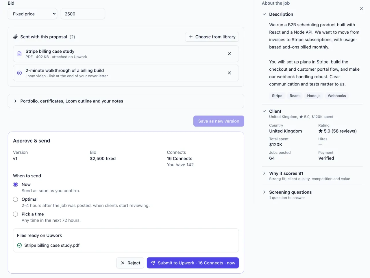Click the Verified payment status
The image size is (370, 278).
point(326,158)
